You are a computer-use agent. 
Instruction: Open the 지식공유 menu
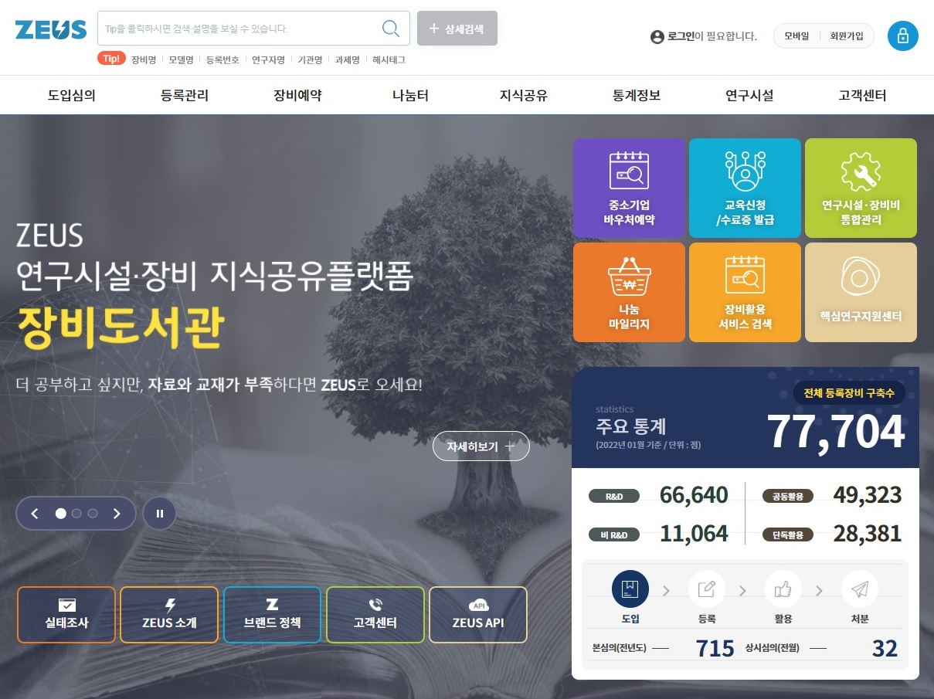pos(523,96)
